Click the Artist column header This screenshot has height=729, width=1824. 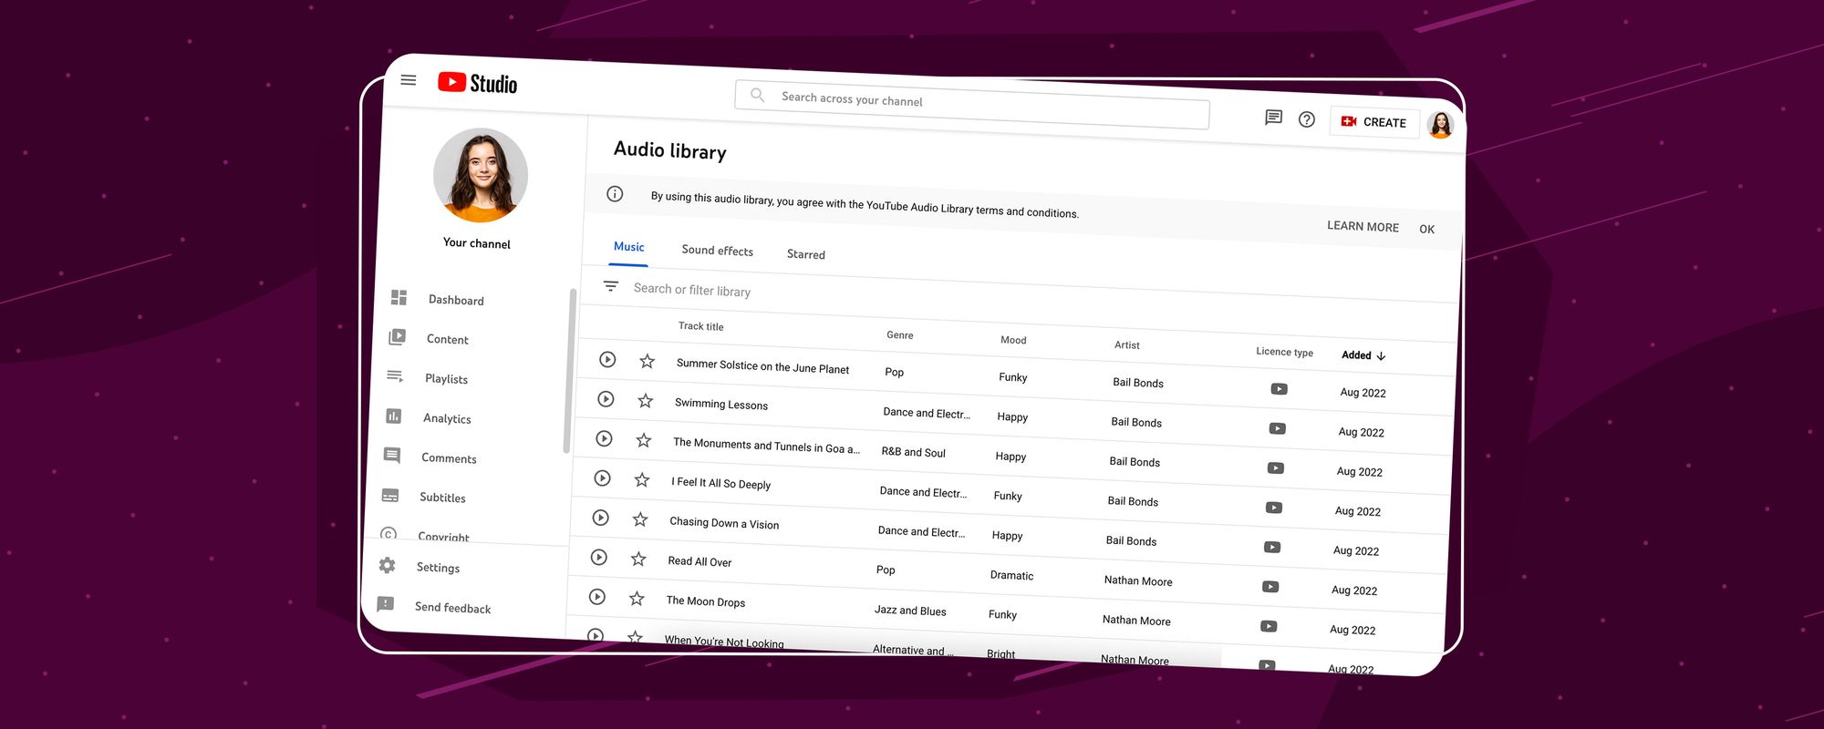[1126, 344]
